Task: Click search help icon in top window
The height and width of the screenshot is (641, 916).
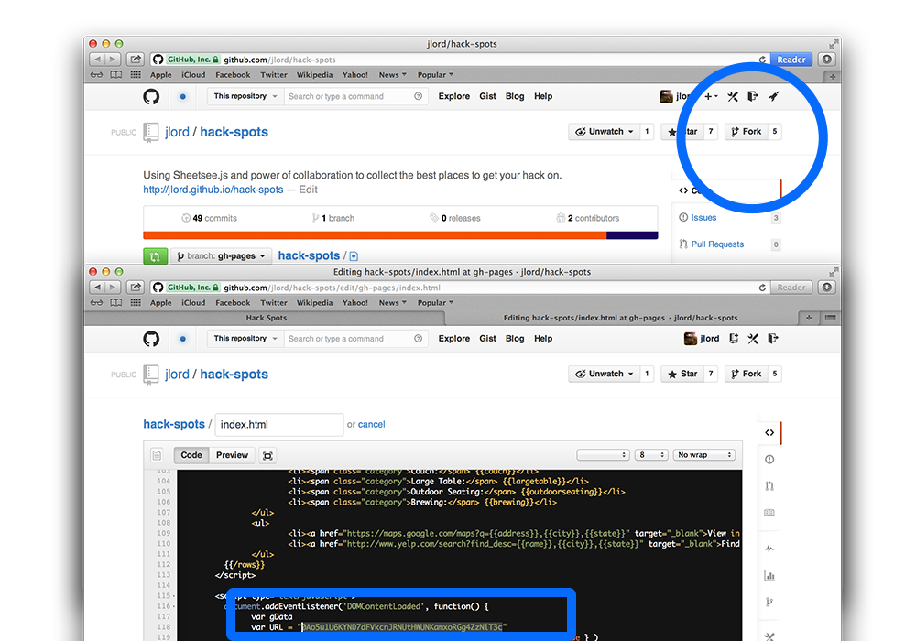Action: click(x=419, y=96)
